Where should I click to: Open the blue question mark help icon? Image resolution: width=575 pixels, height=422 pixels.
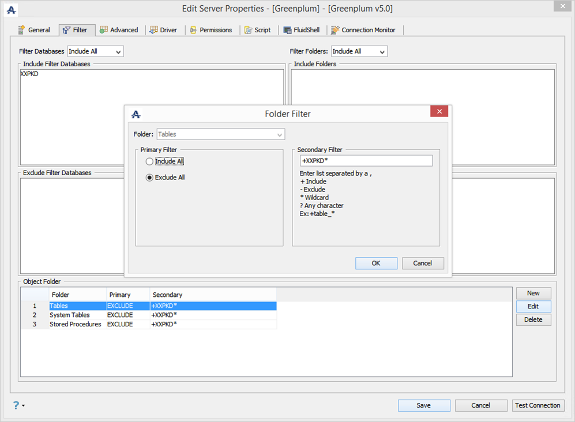[16, 405]
